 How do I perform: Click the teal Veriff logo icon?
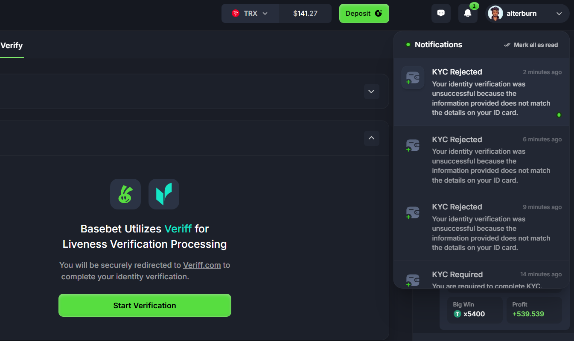(164, 194)
